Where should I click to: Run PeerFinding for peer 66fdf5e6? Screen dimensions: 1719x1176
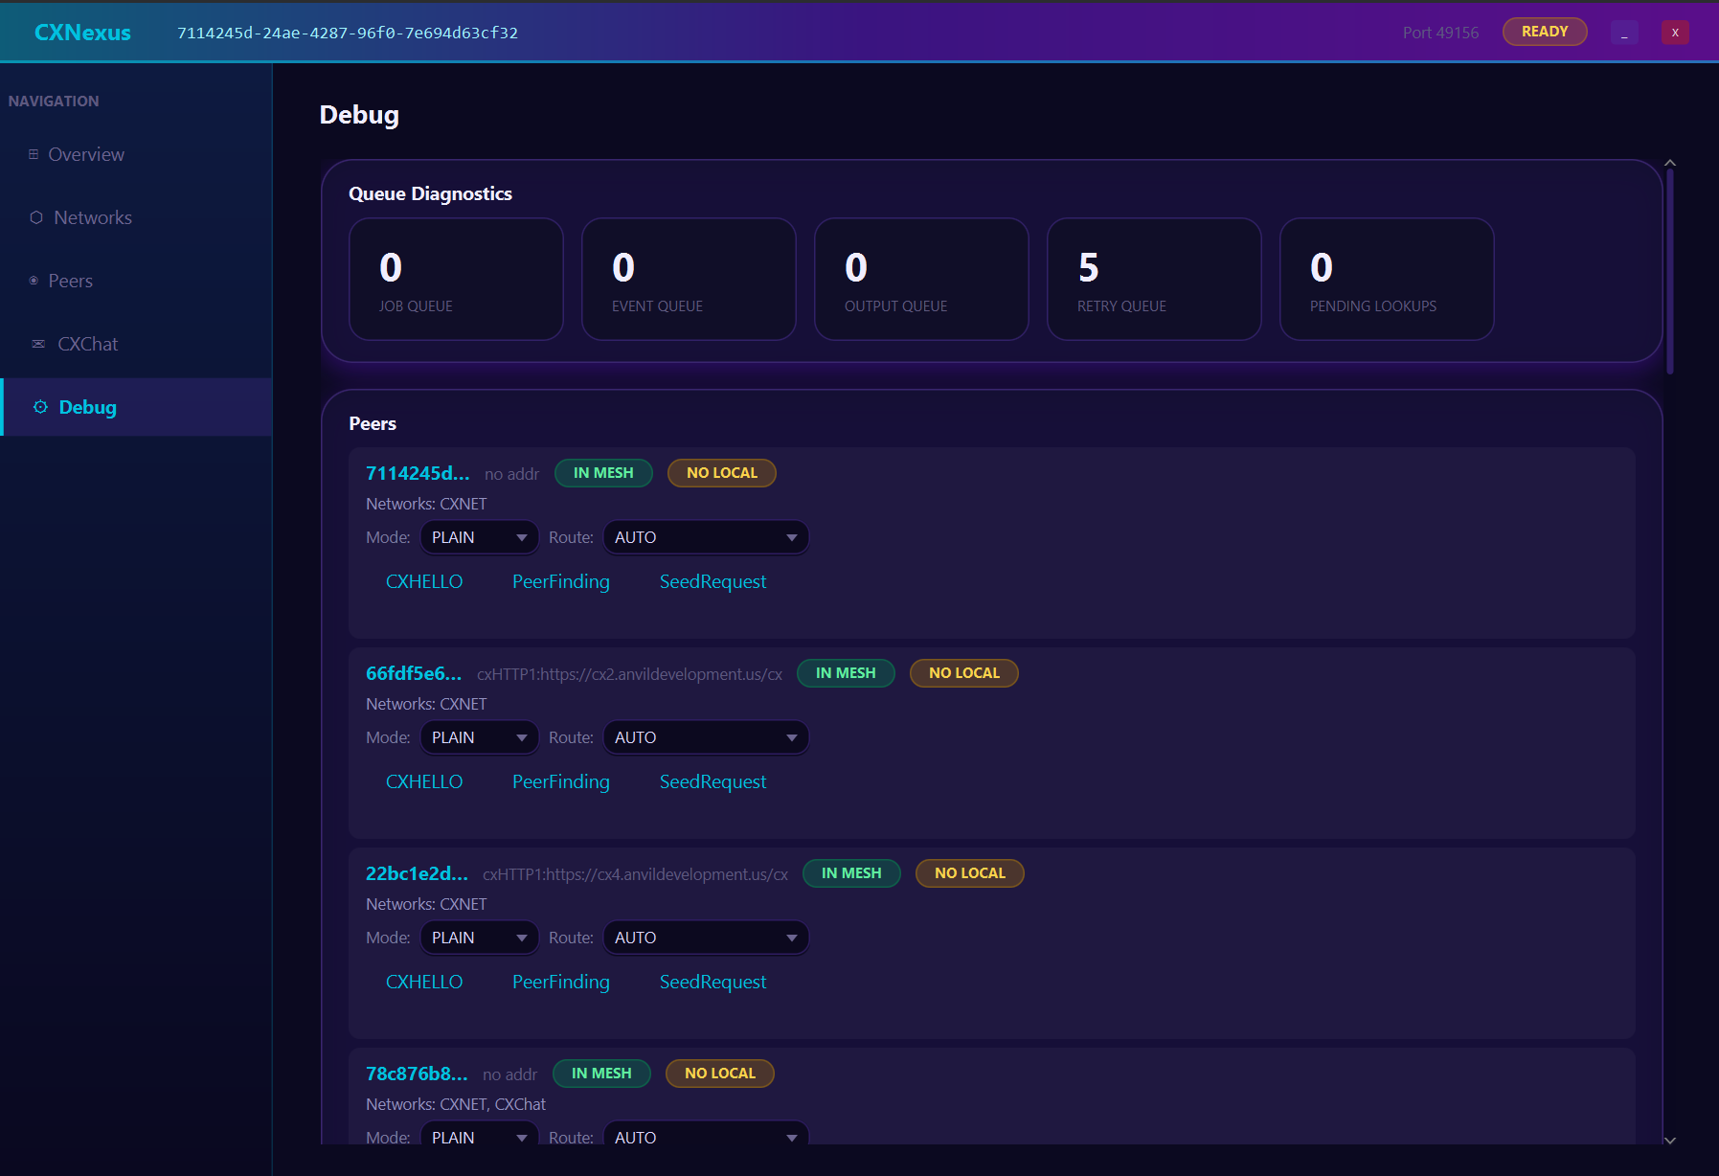click(561, 781)
